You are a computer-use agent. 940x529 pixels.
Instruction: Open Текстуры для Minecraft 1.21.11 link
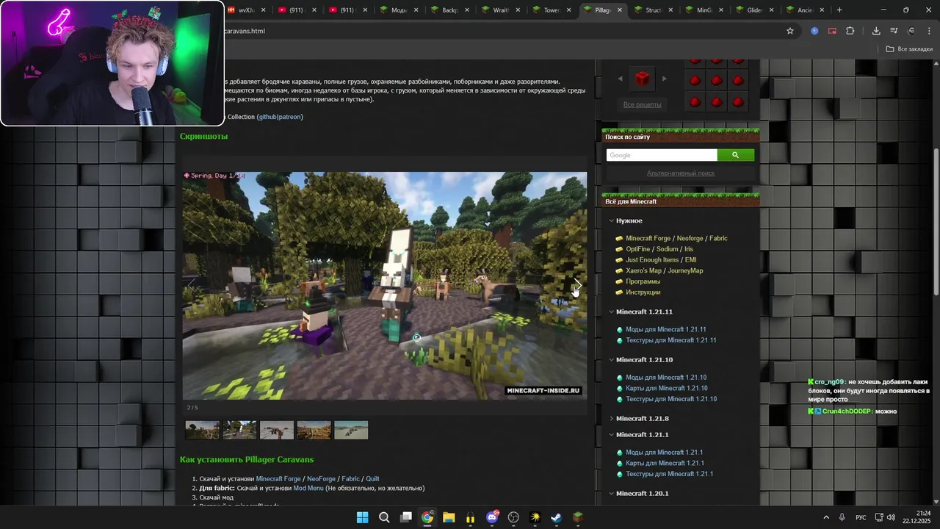[670, 340]
